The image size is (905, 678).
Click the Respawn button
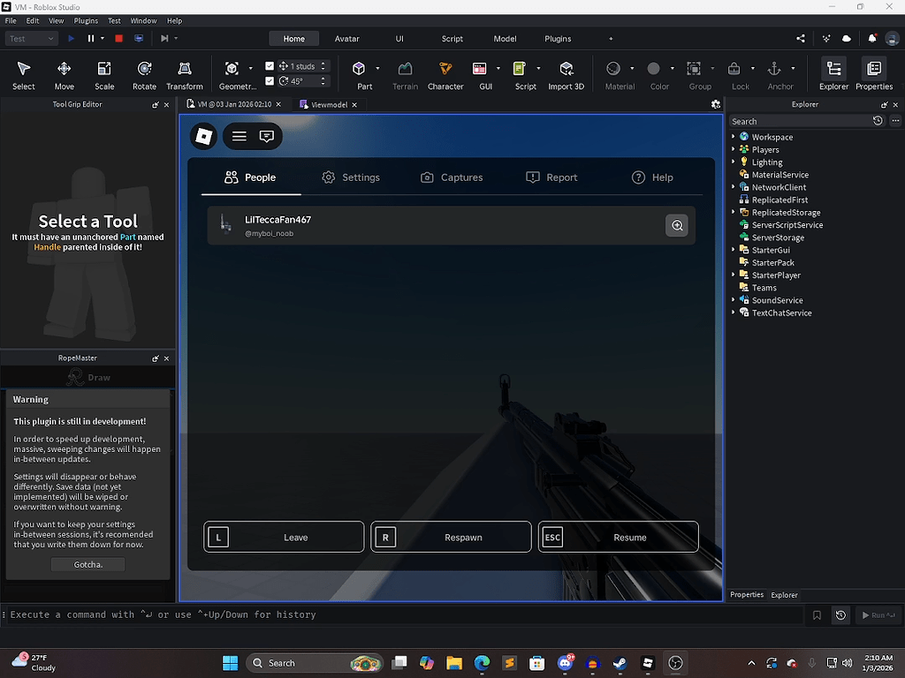pyautogui.click(x=451, y=537)
